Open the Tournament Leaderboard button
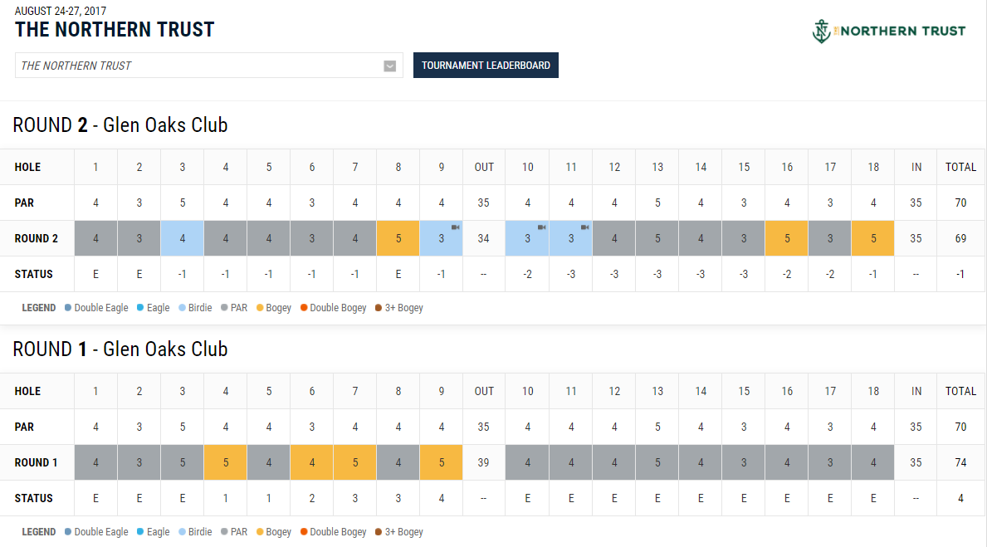Viewport: 987px width, 547px height. pyautogui.click(x=486, y=66)
